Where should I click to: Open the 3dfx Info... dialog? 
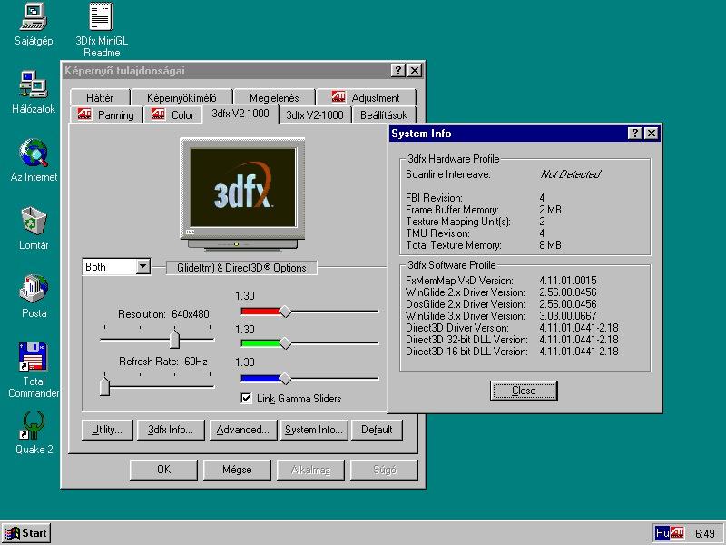[171, 430]
